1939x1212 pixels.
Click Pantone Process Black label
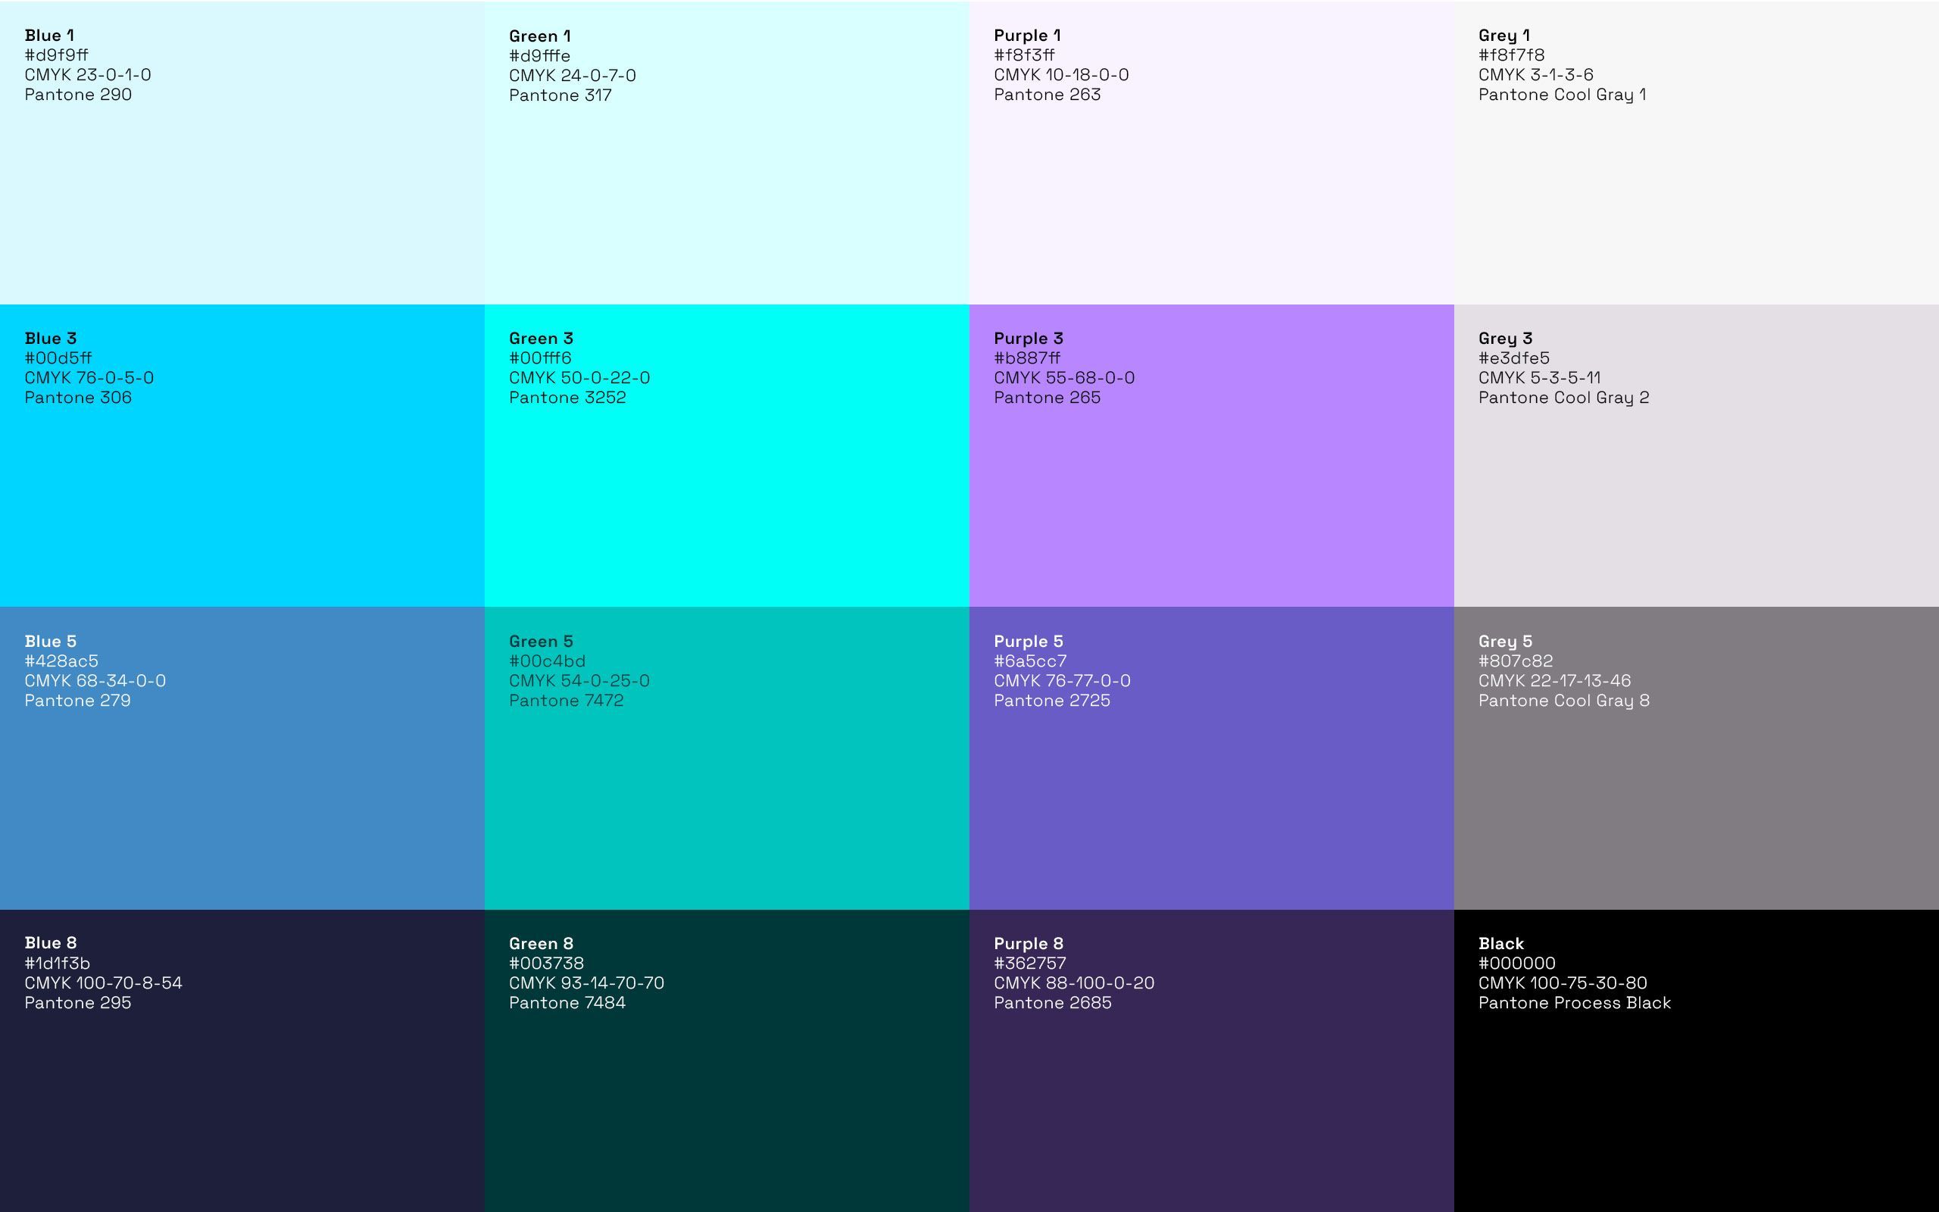1575,1003
